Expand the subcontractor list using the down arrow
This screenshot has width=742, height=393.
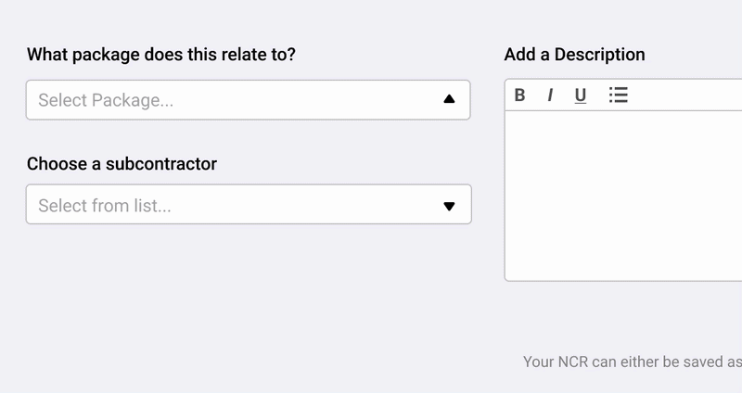(449, 206)
